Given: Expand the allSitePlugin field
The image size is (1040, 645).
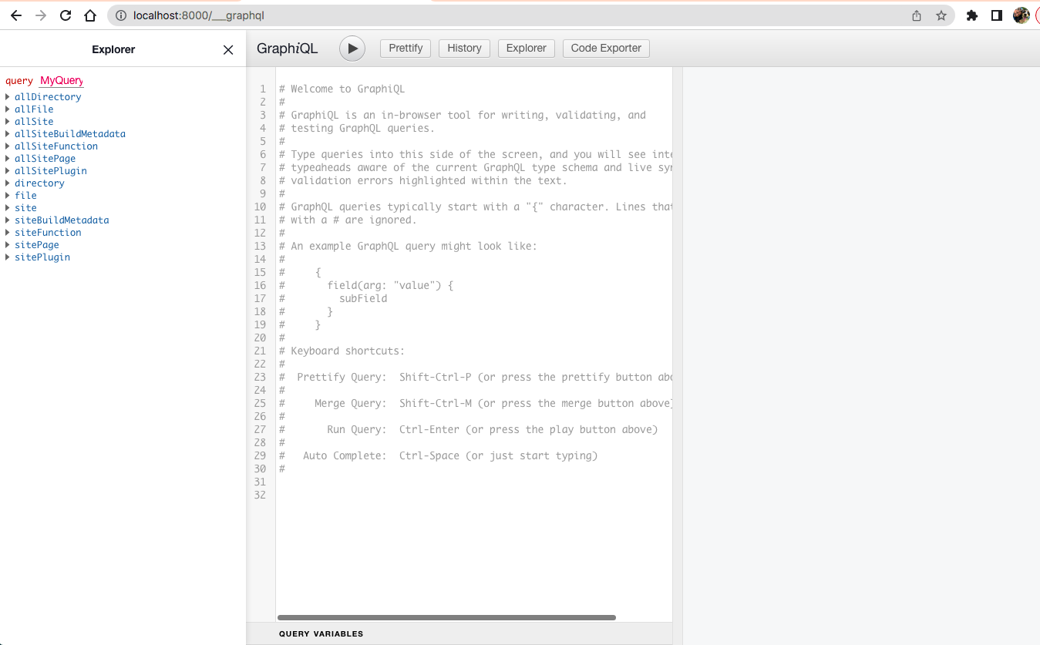Looking at the screenshot, I should coord(50,171).
